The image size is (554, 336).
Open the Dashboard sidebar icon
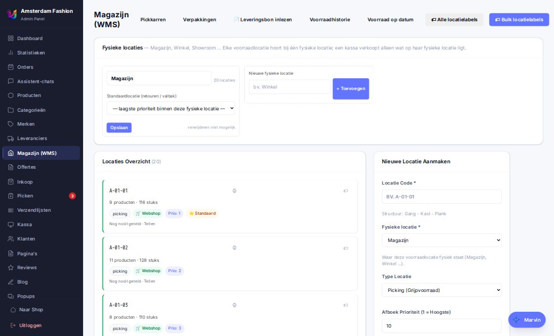pyautogui.click(x=10, y=38)
